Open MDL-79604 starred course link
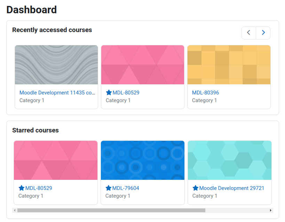The width and height of the screenshot is (285, 222). click(126, 188)
